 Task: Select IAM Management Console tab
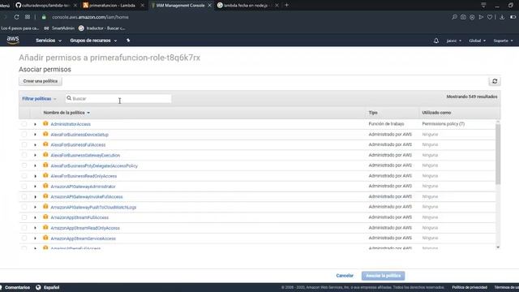(x=180, y=6)
